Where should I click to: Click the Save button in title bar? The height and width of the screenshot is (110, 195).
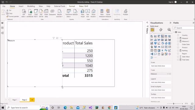[3, 2]
